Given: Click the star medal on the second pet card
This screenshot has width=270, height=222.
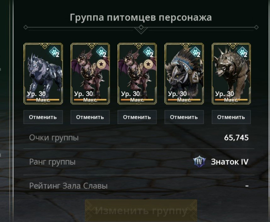Looking at the screenshot, I should 101,64.
